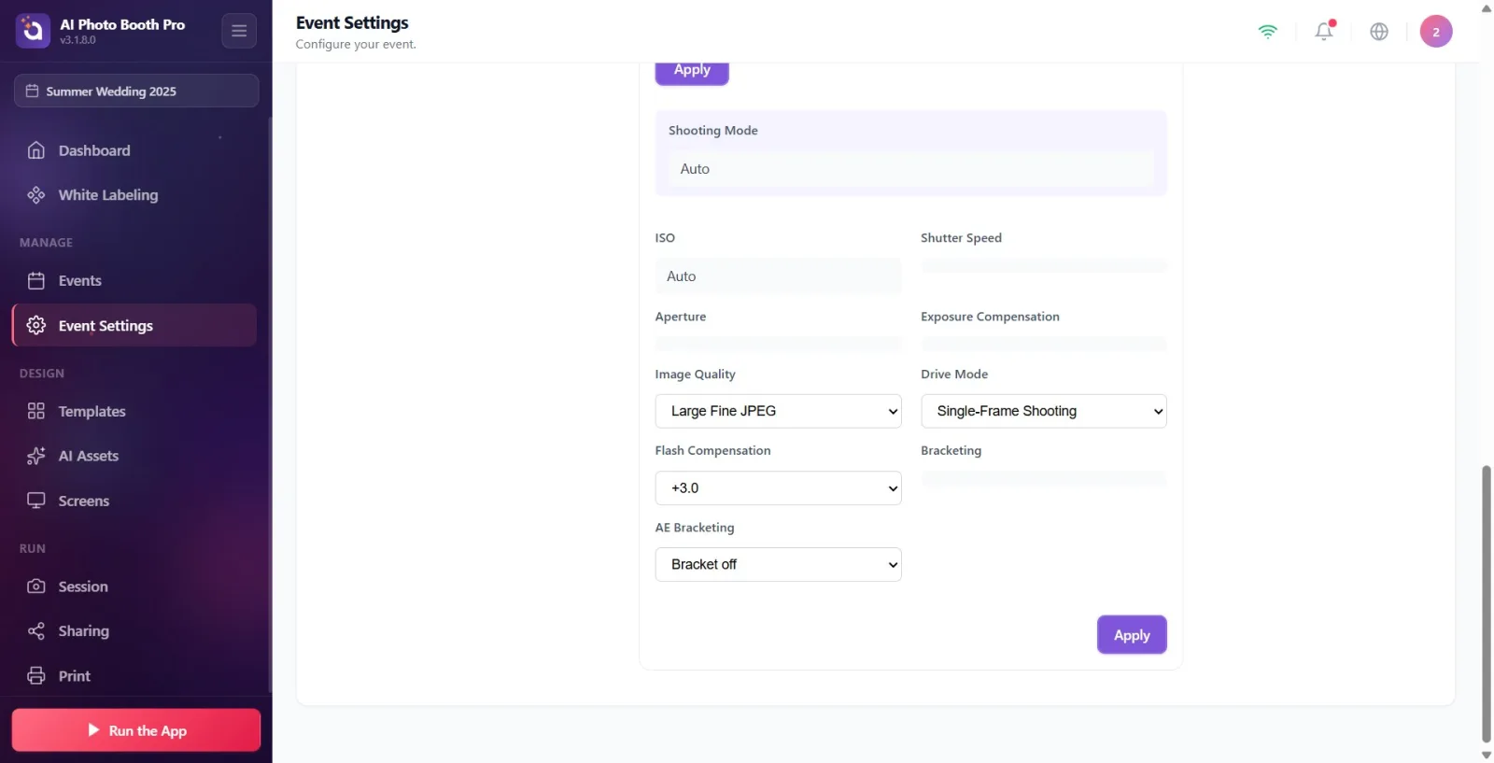Click the AI Assets sparkle icon

pyautogui.click(x=36, y=457)
